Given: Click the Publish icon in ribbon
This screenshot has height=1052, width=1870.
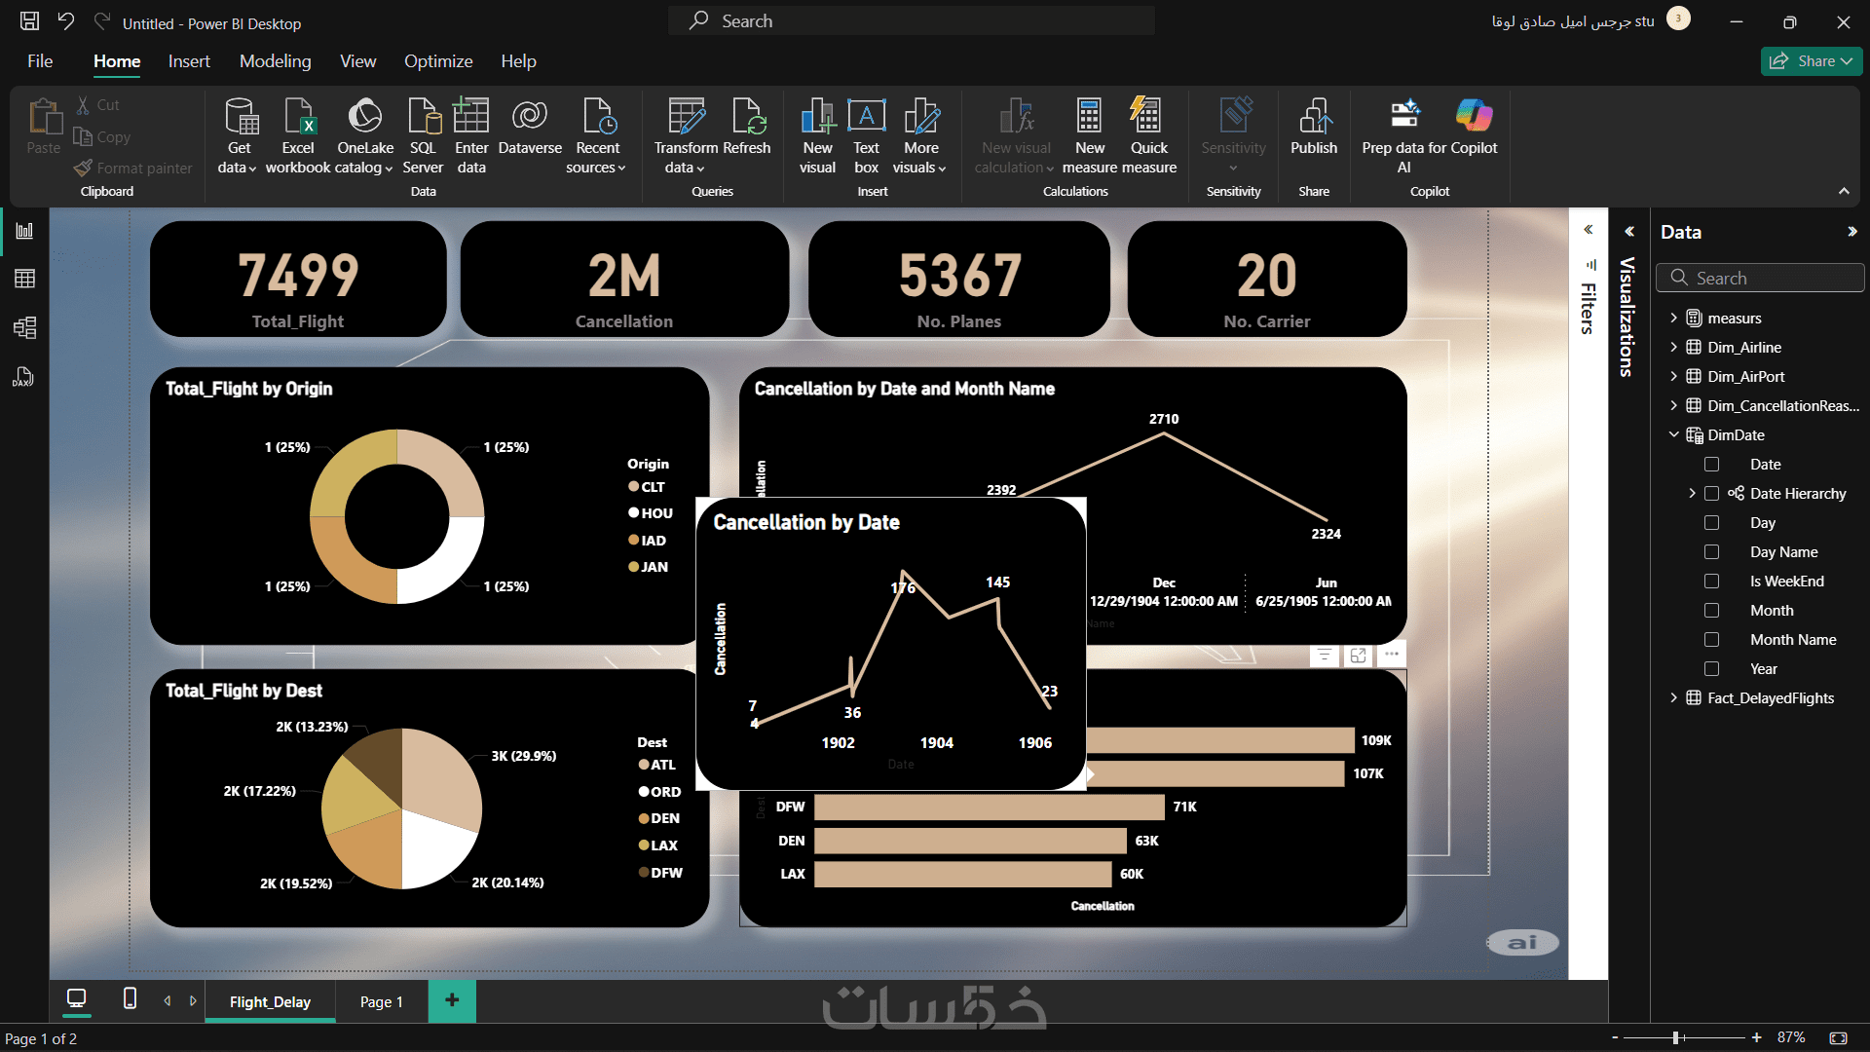Looking at the screenshot, I should (1314, 117).
